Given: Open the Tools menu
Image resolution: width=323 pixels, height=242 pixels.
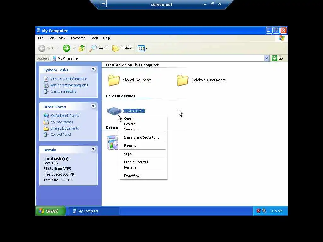Looking at the screenshot, I should click(x=94, y=38).
